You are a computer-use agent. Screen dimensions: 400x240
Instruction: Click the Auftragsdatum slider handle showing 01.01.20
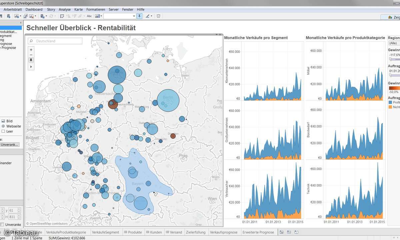click(x=390, y=75)
